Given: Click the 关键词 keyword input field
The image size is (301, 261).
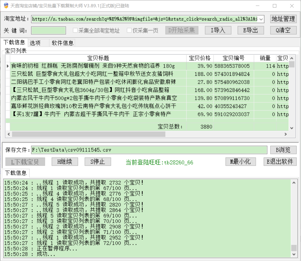Looking at the screenshot, I should tap(48, 30).
